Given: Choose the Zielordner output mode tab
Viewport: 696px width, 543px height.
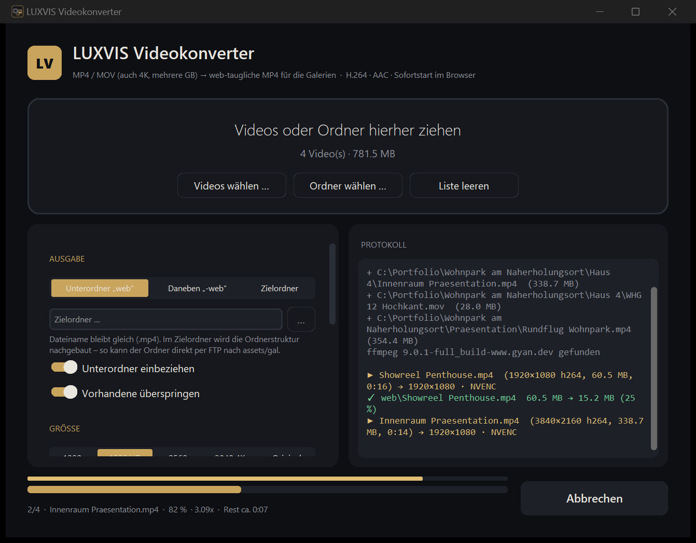Looking at the screenshot, I should (279, 288).
